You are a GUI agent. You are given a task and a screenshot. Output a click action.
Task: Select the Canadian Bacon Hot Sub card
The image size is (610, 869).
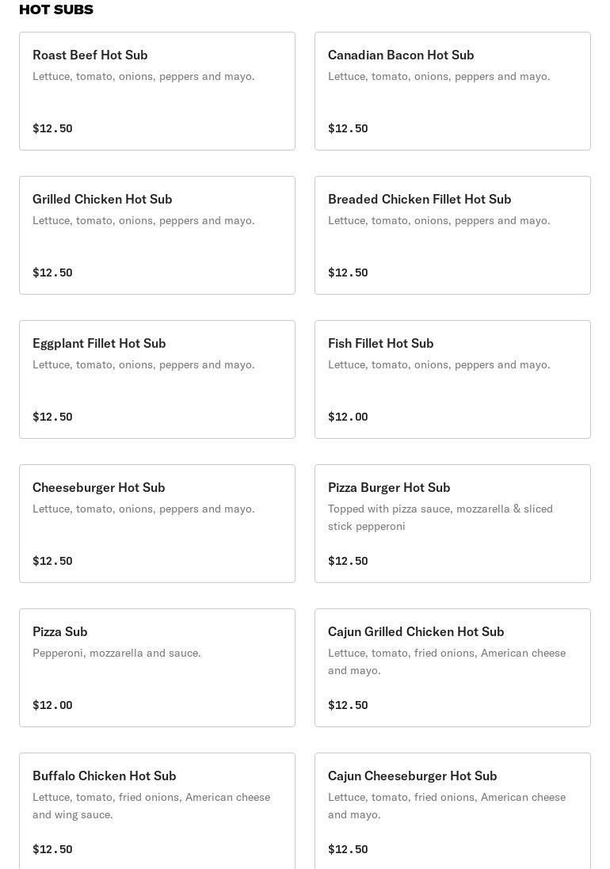(x=452, y=91)
